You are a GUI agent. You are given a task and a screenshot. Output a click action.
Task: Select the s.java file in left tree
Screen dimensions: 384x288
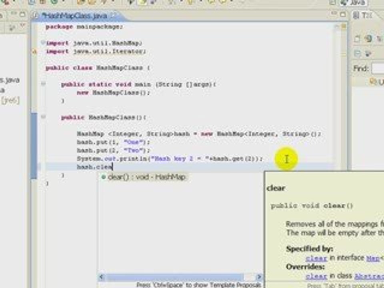pyautogui.click(x=10, y=80)
